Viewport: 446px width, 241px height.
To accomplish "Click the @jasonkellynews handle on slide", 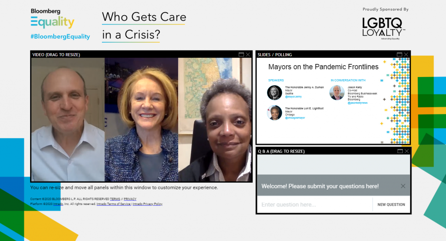I will [358, 103].
